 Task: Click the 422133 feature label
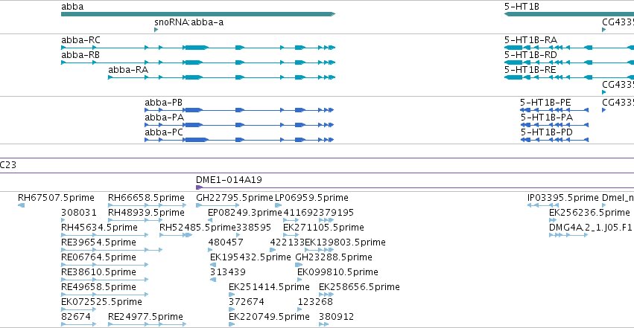tap(287, 242)
